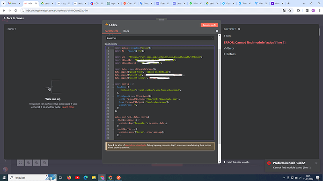Open Firefox from the taskbar
The image size is (323, 181).
69,178
